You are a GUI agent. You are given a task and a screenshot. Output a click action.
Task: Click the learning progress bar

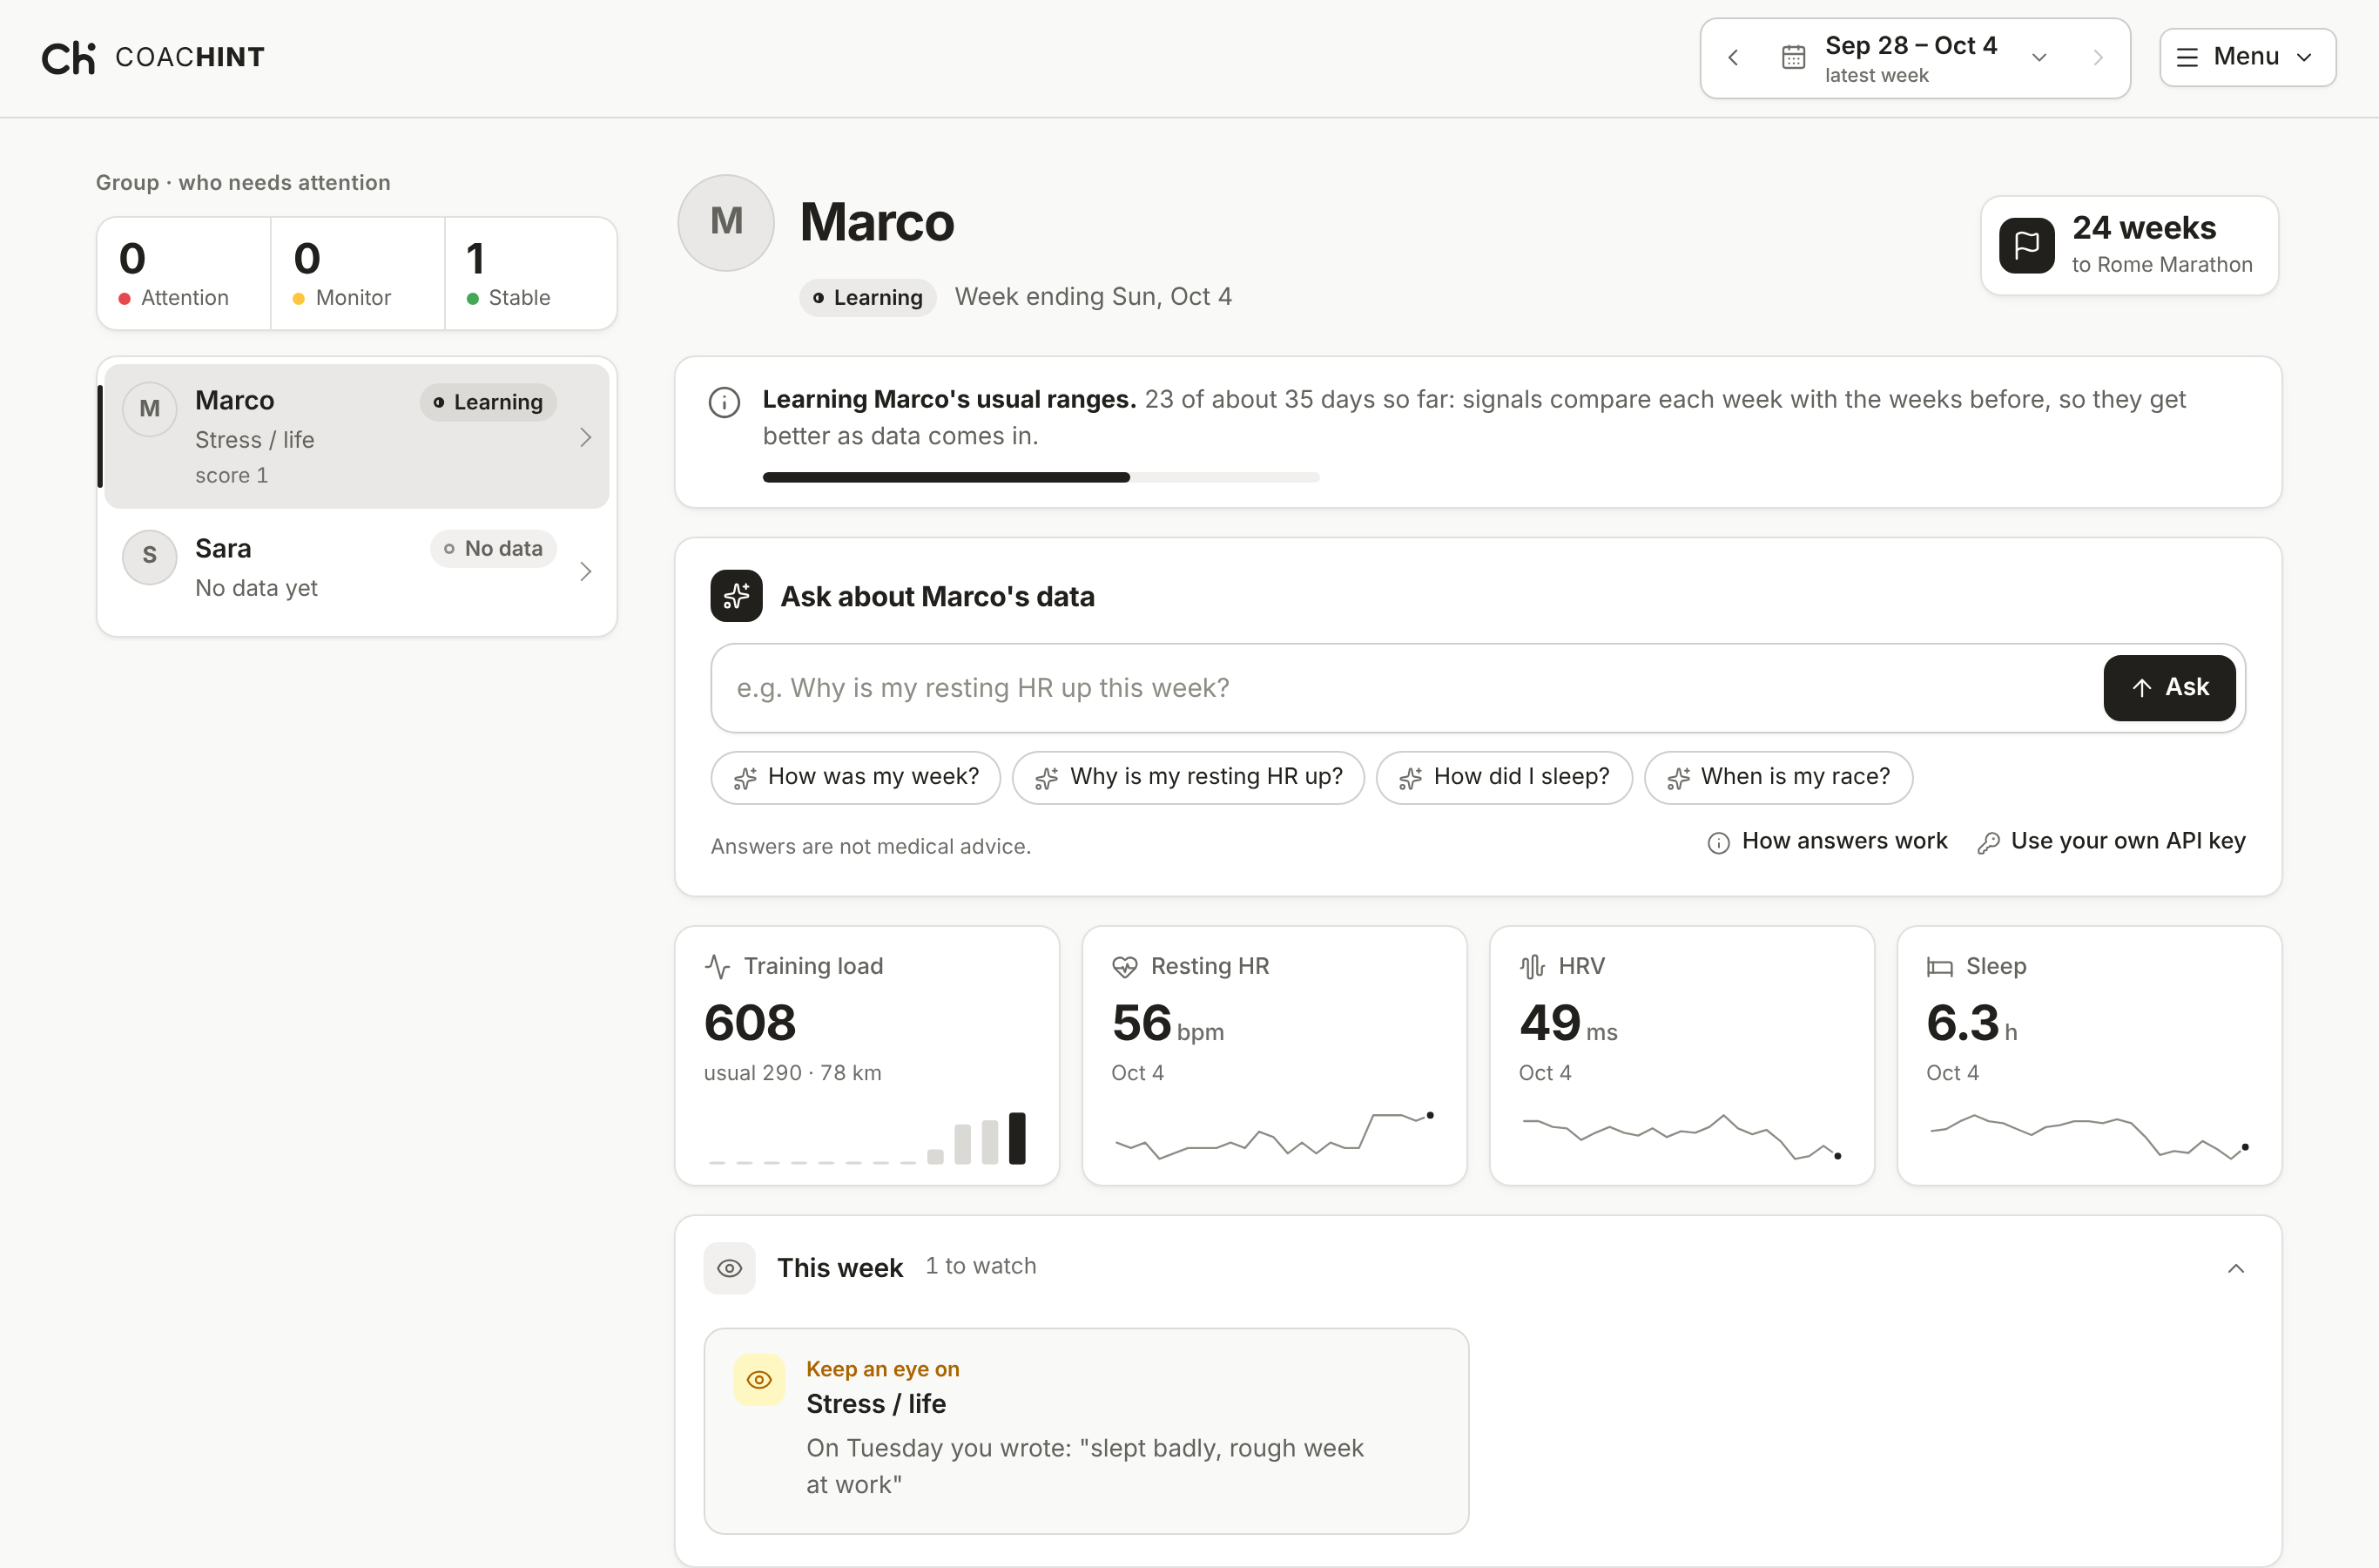(1041, 477)
